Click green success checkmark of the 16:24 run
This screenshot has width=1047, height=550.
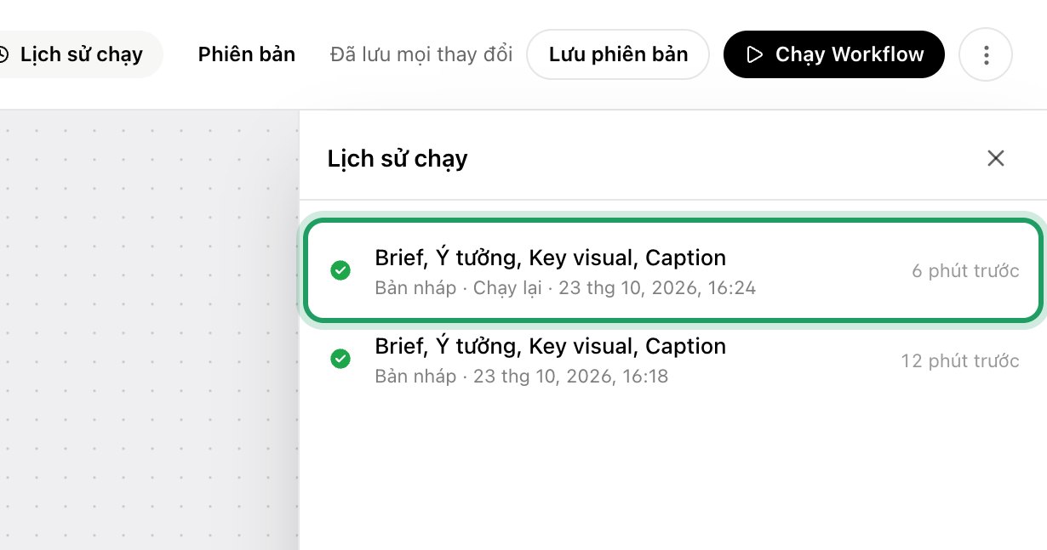coord(340,271)
